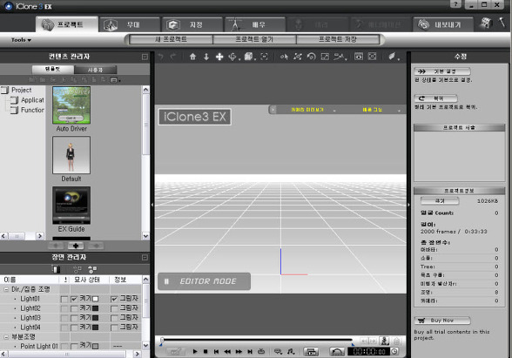
Task: Collapse the scene manager panel
Action: tap(145, 258)
